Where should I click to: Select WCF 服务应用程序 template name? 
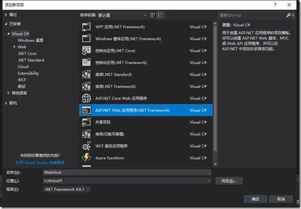(x=111, y=146)
